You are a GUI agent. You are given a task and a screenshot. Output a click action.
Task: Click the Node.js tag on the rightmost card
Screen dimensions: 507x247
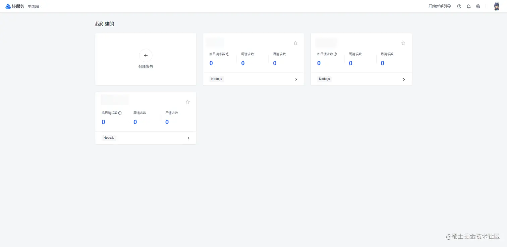click(x=324, y=79)
